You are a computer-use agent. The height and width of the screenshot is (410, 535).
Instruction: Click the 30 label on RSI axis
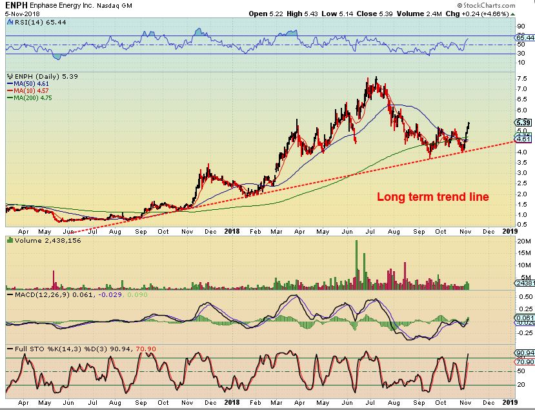point(521,54)
